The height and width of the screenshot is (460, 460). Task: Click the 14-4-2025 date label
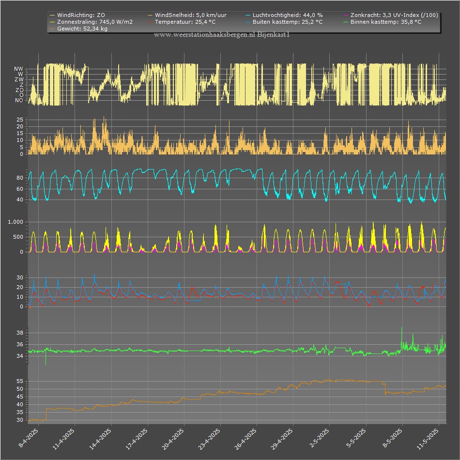pos(100,439)
